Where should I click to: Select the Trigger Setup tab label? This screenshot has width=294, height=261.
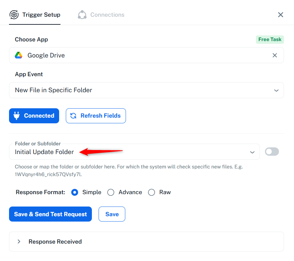(41, 15)
